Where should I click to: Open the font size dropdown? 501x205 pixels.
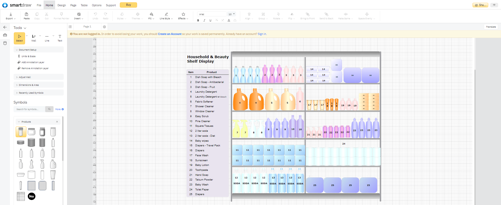232,14
